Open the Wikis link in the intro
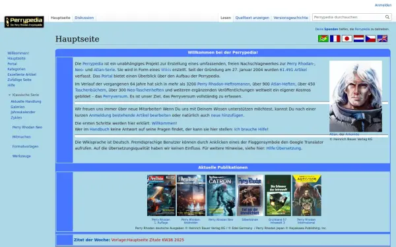 click(x=166, y=70)
